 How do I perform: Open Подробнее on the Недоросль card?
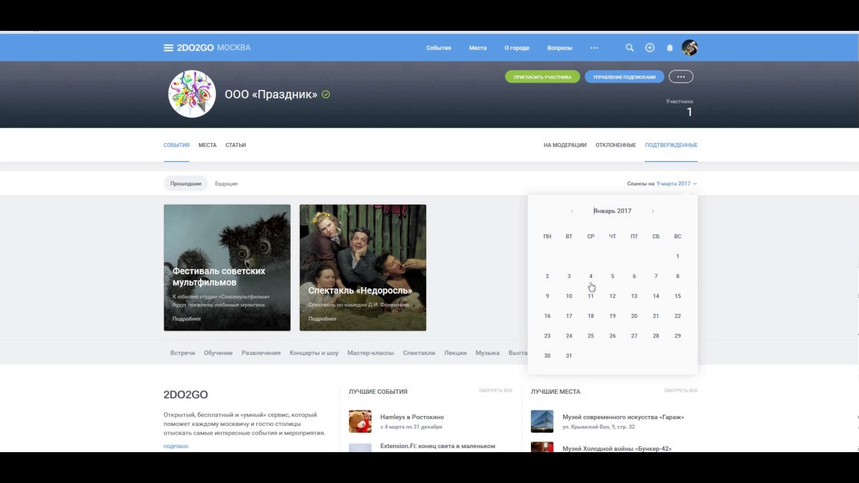pos(322,319)
